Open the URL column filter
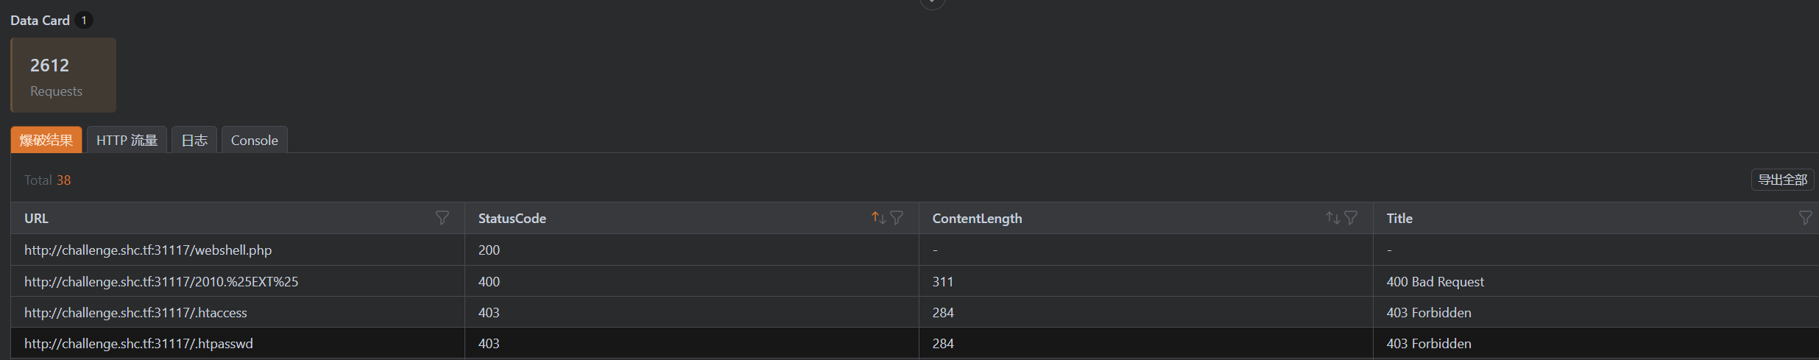The width and height of the screenshot is (1819, 360). pyautogui.click(x=442, y=218)
